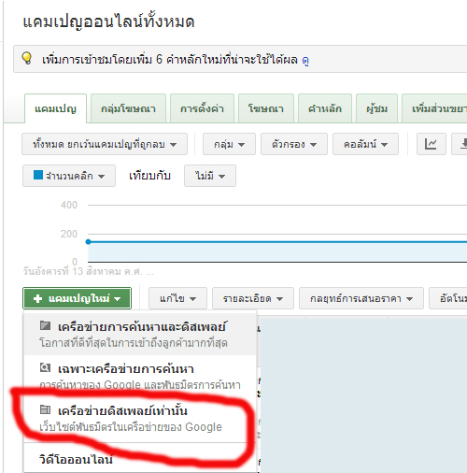
Task: Click the Search and Display network folder icon
Action: pyautogui.click(x=46, y=326)
